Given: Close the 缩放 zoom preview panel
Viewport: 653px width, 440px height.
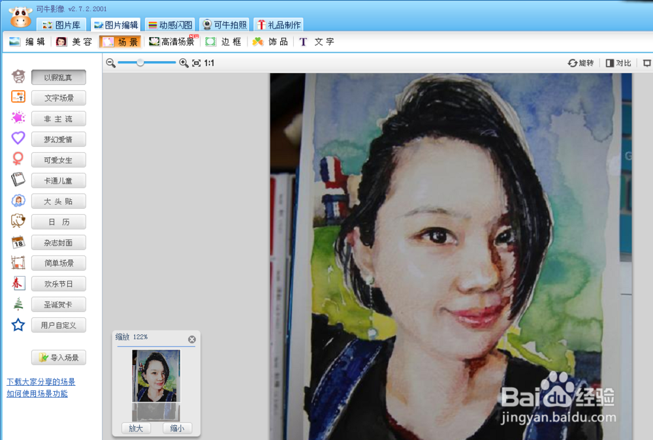Looking at the screenshot, I should [191, 339].
